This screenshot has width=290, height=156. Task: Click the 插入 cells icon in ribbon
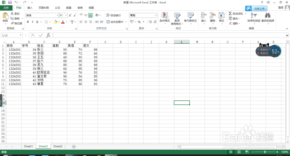(204, 18)
